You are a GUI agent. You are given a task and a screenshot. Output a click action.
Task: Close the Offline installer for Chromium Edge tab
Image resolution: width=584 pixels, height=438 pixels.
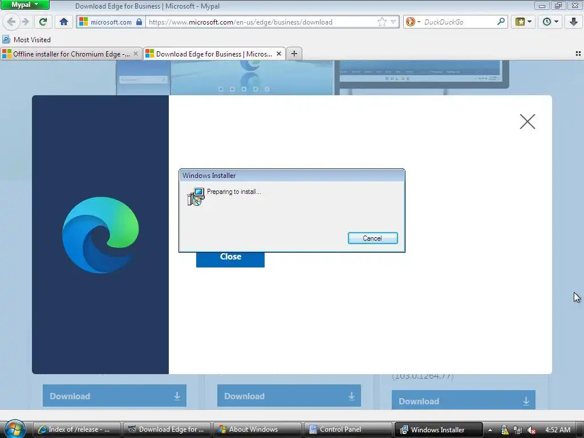(136, 54)
